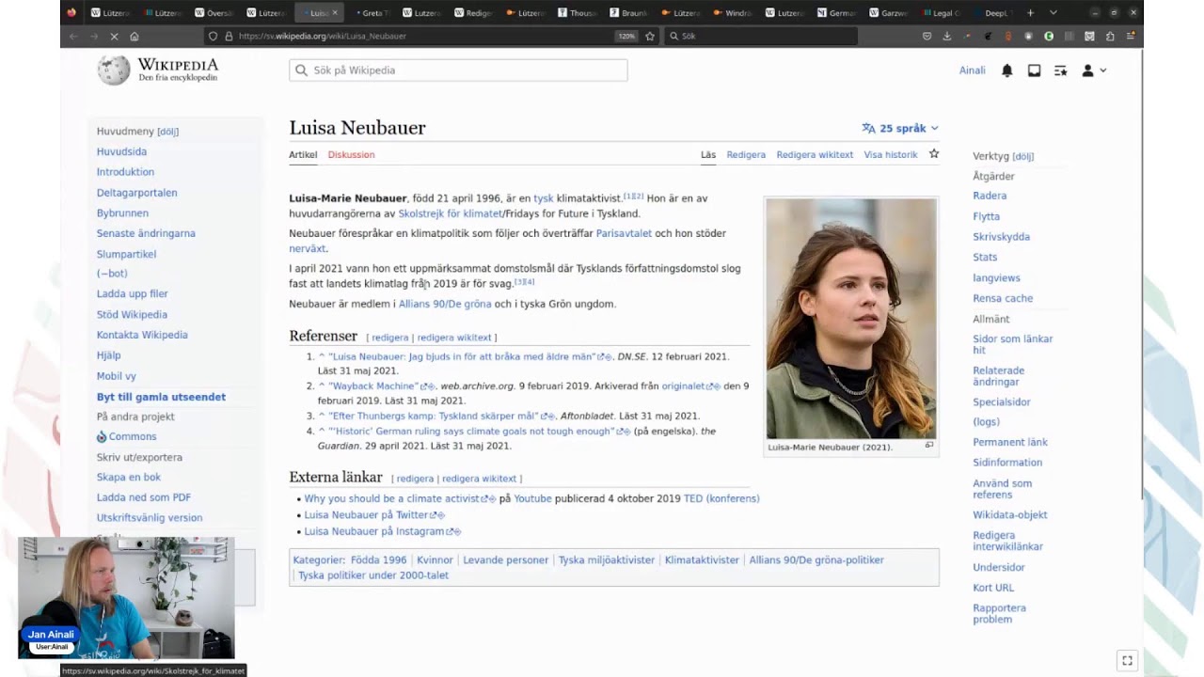
Task: Click the shield tracking protection icon
Action: [214, 36]
